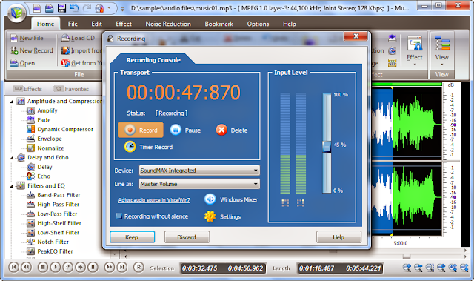Choose the Echo effect
The width and height of the screenshot is (474, 281).
(44, 176)
